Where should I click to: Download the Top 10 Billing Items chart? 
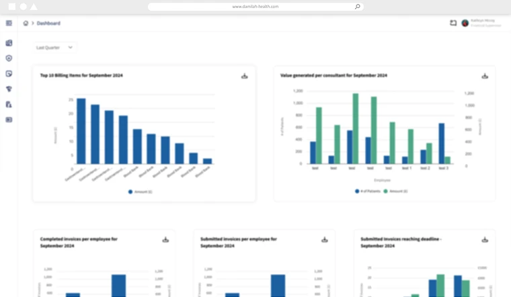tap(245, 76)
